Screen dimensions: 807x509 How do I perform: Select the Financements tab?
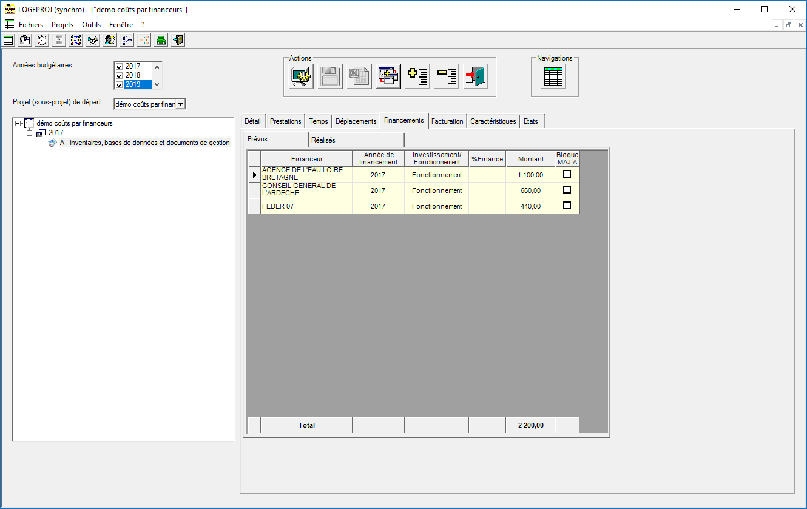tap(404, 120)
